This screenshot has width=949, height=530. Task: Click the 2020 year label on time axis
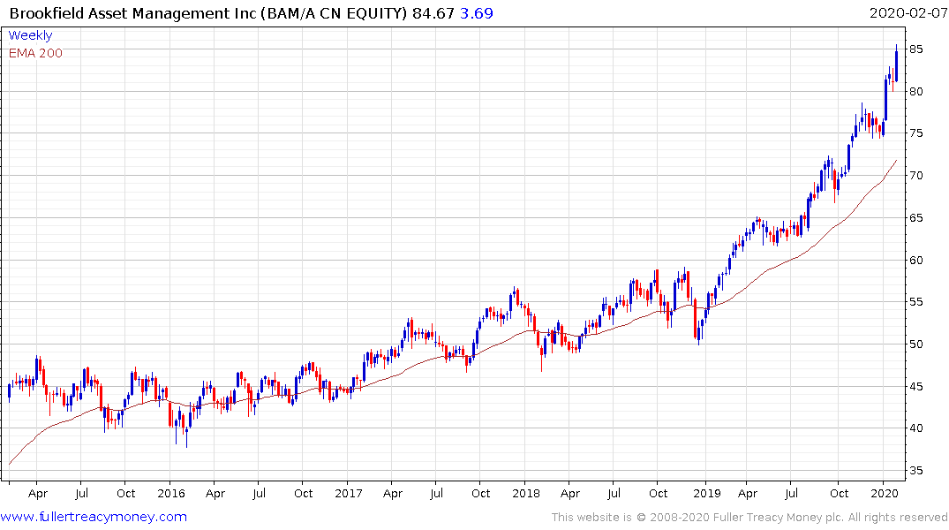885,493
